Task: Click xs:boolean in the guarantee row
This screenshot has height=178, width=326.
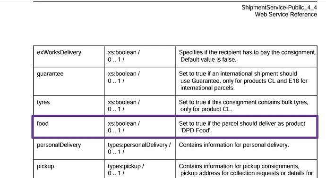Action: click(x=124, y=74)
